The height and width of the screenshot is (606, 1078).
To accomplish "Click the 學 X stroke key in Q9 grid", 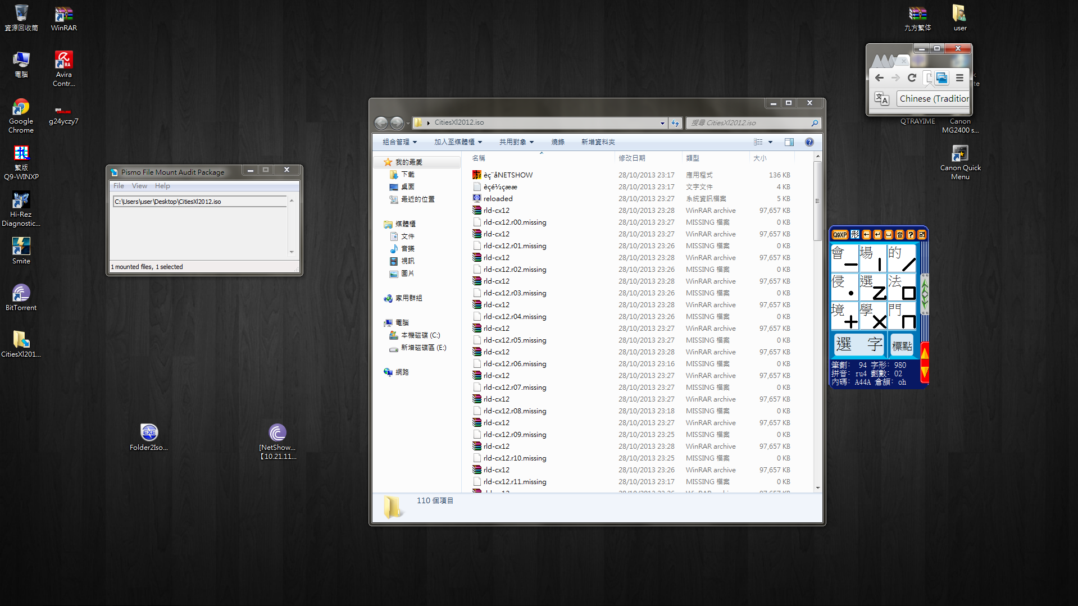I will pyautogui.click(x=873, y=315).
